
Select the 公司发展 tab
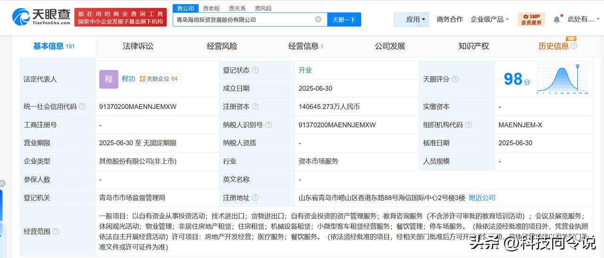(390, 46)
